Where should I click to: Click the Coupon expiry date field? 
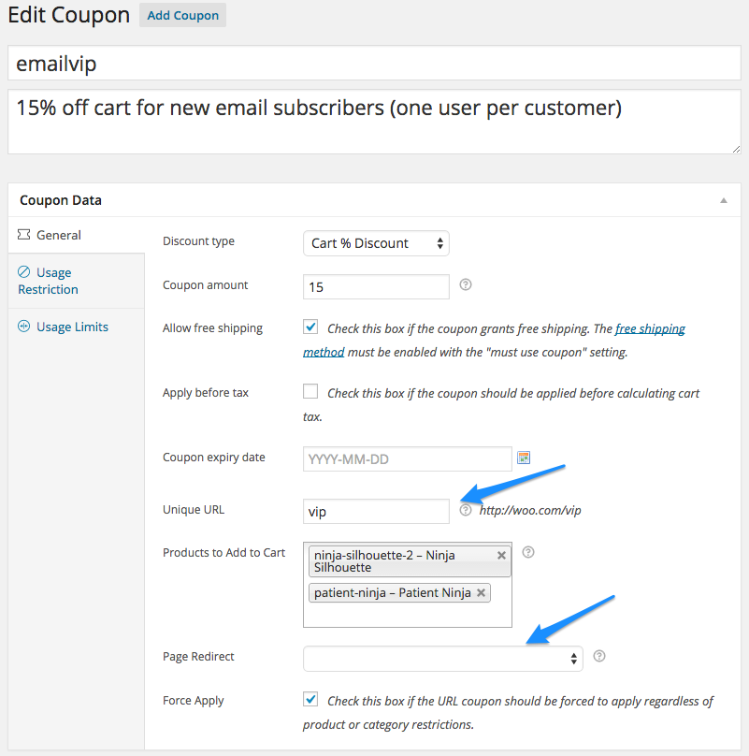(408, 459)
